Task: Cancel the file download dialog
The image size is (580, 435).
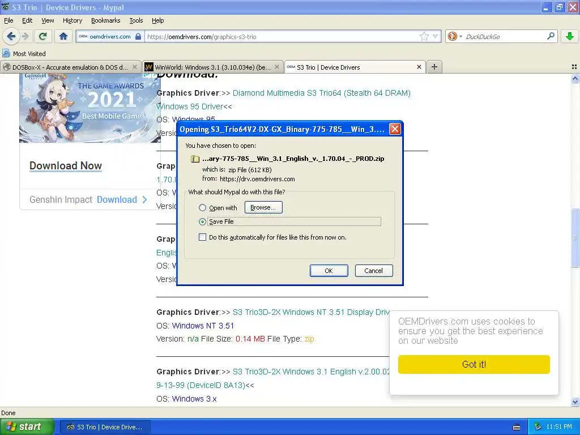Action: click(374, 271)
